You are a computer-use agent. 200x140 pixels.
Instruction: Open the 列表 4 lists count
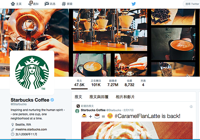pos(143,83)
